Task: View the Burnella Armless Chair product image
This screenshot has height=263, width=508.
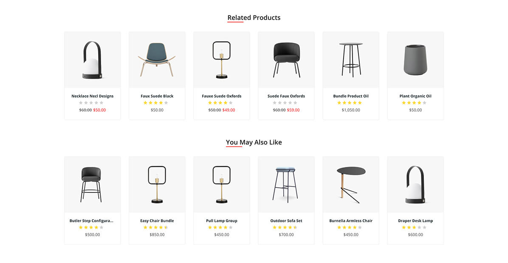Action: (x=350, y=185)
